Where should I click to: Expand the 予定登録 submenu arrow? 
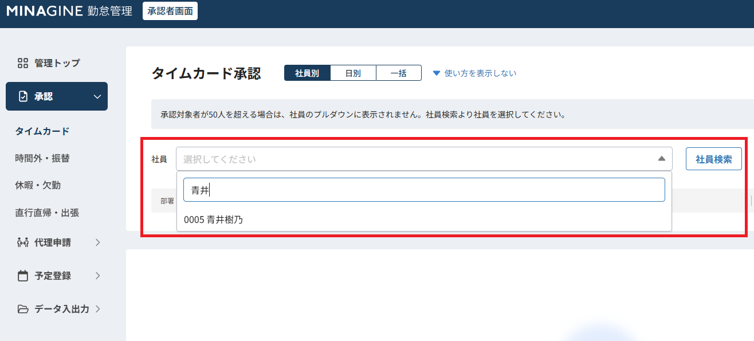pos(97,276)
